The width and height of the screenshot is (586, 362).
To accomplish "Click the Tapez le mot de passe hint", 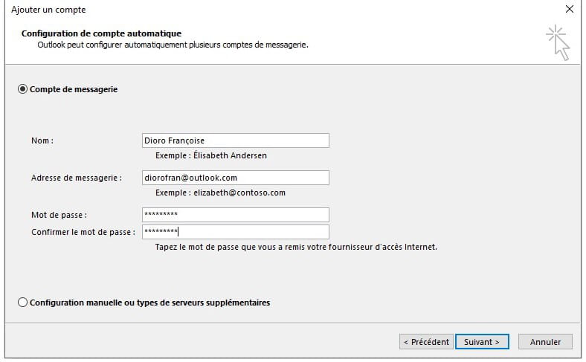I will (296, 247).
